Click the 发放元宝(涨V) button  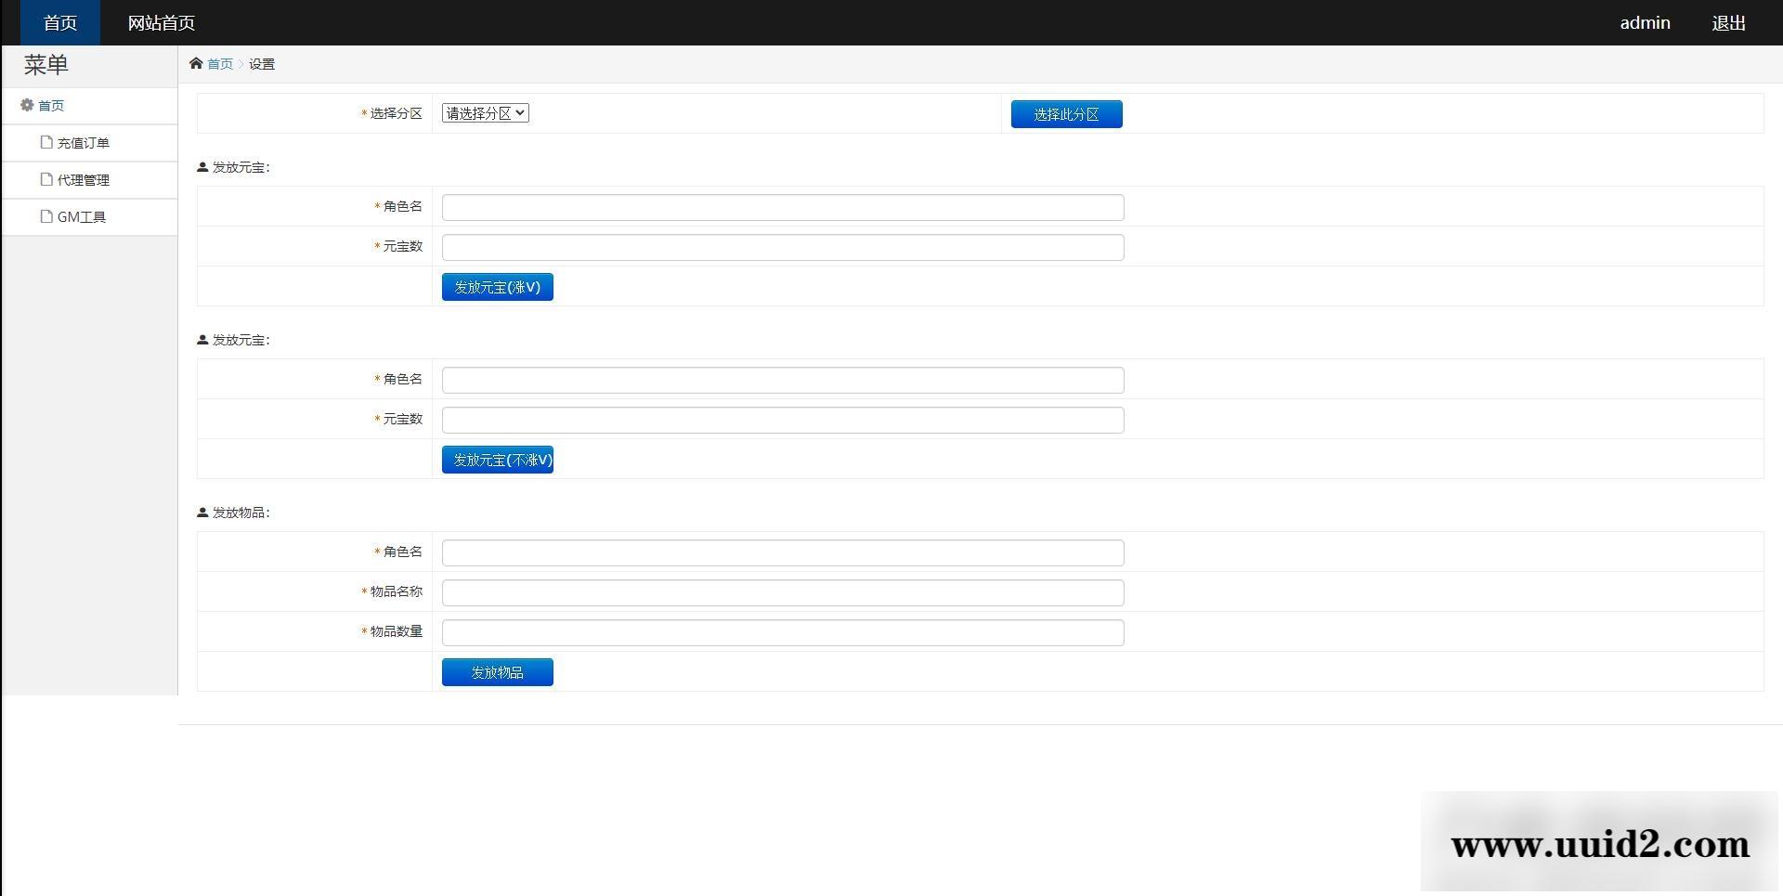497,287
